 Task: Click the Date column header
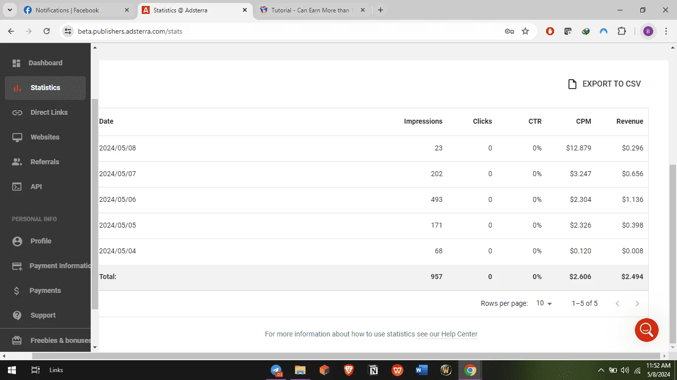[106, 121]
